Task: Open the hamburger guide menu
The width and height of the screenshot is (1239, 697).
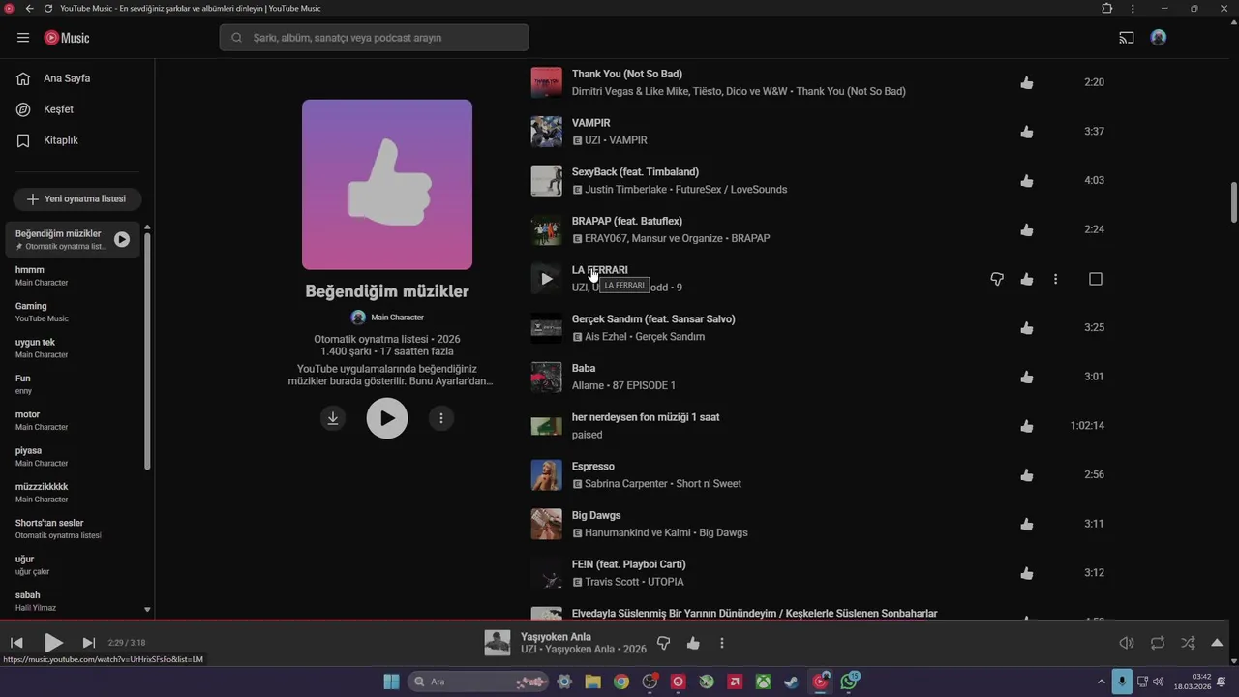Action: pos(23,38)
